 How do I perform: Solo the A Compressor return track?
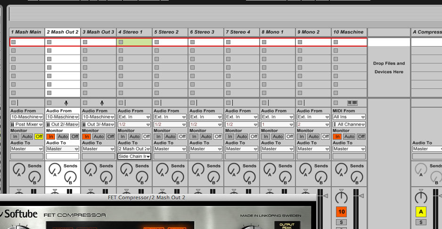click(x=421, y=222)
